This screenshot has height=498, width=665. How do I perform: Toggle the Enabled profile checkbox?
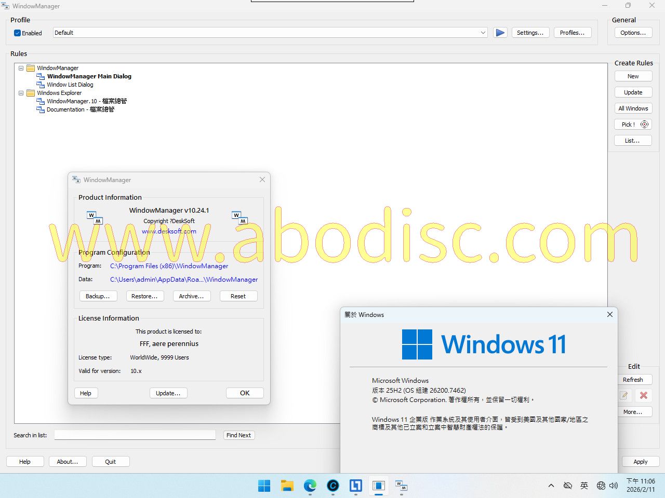(x=18, y=33)
